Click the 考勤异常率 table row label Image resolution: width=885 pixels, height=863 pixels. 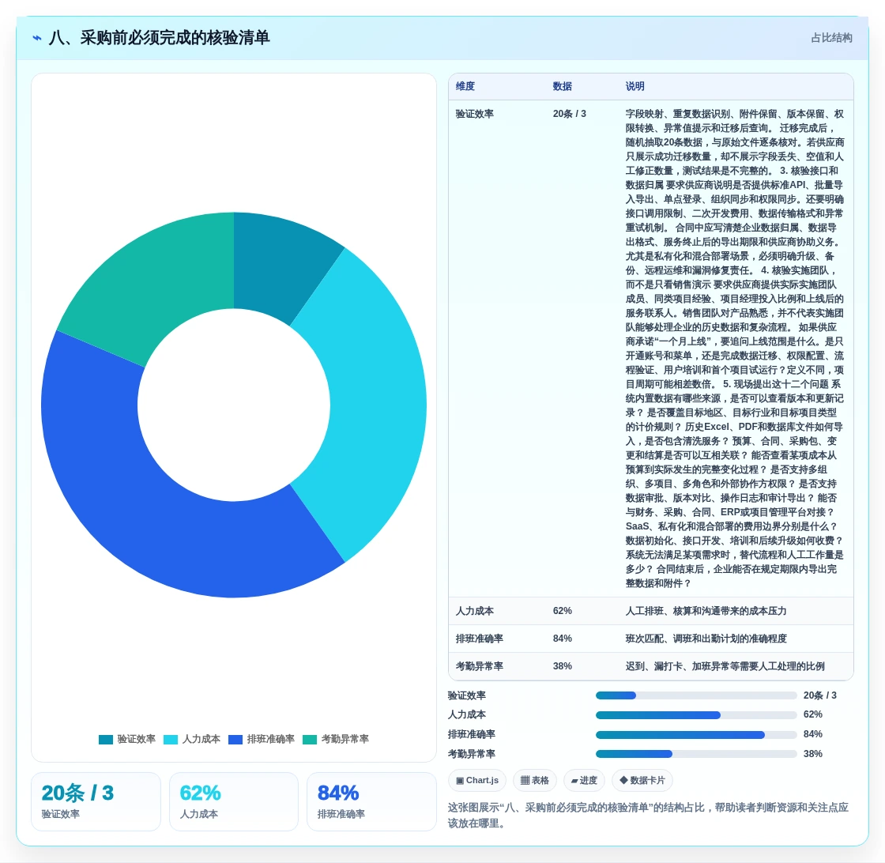(479, 666)
